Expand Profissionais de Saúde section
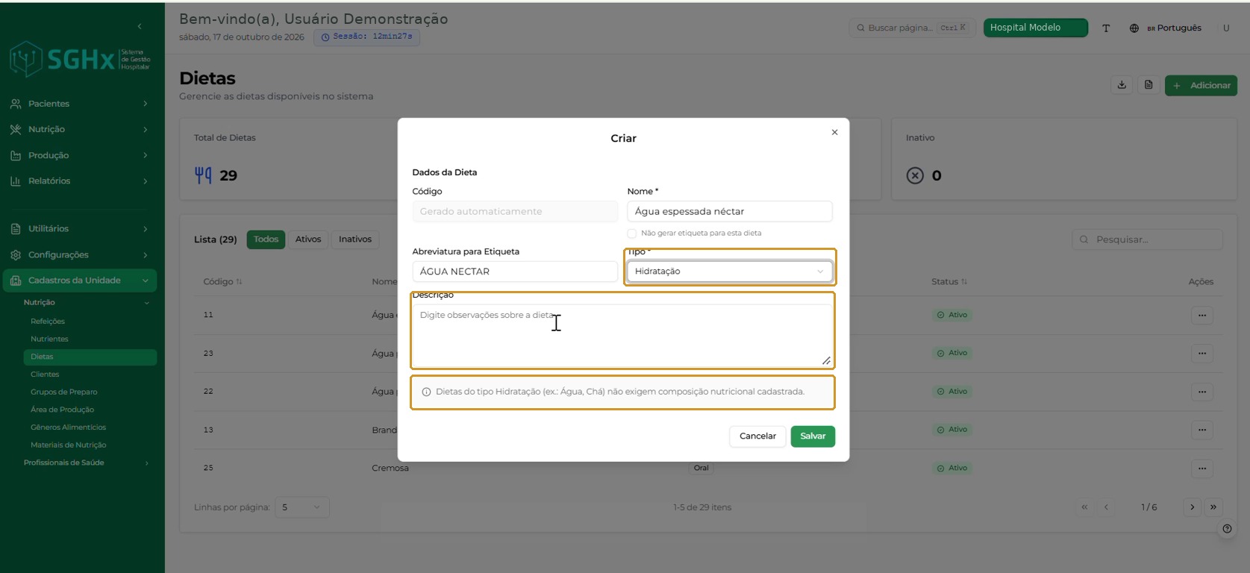The width and height of the screenshot is (1250, 573). [86, 463]
